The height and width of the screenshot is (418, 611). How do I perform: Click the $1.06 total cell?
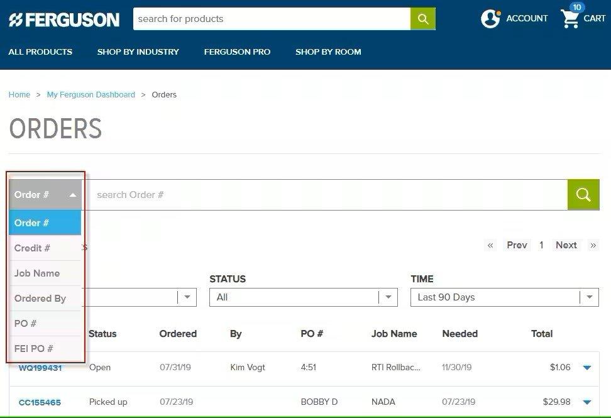560,367
